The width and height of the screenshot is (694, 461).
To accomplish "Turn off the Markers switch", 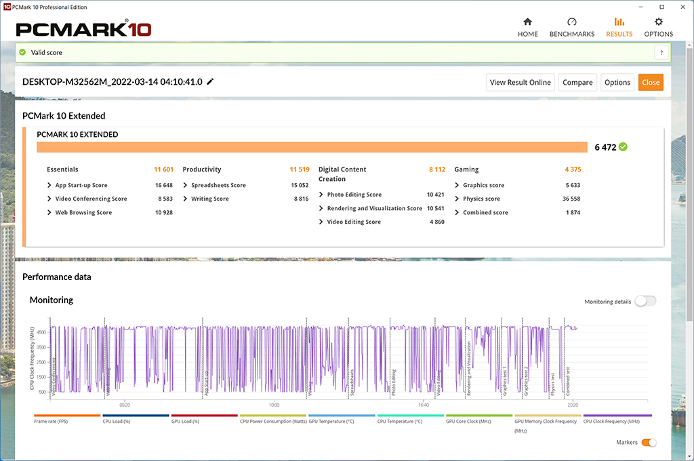I will [x=649, y=443].
